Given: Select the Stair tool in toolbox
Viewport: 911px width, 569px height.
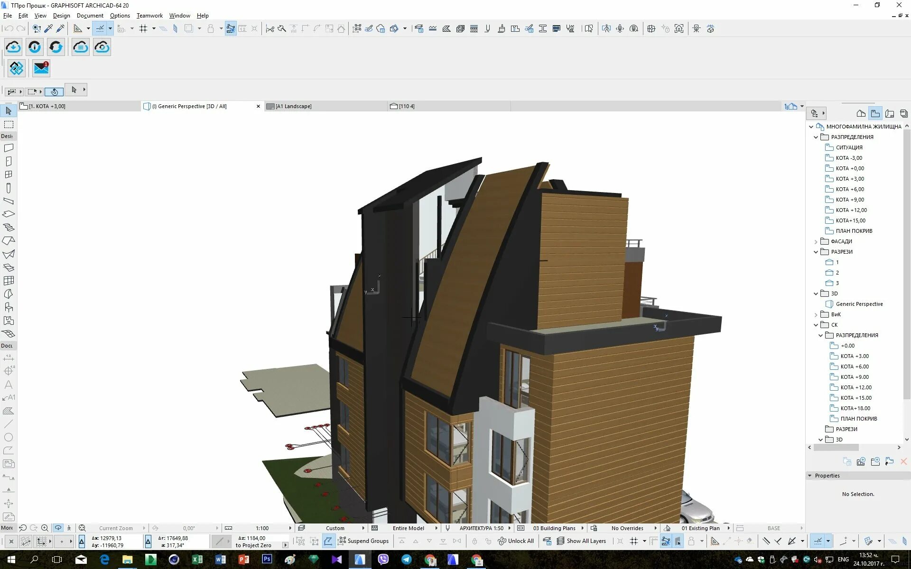Looking at the screenshot, I should pyautogui.click(x=9, y=228).
